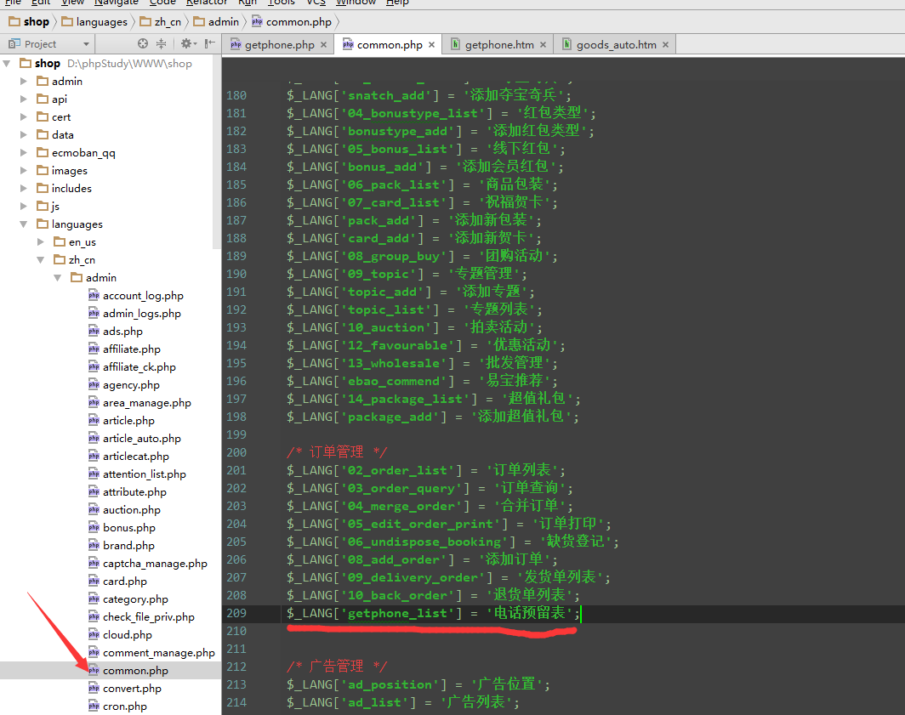Image resolution: width=905 pixels, height=715 pixels.
Task: Select account_log.php in the tree
Action: click(143, 296)
